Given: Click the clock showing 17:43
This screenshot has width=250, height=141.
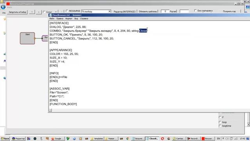Looking at the screenshot, I should pyautogui.click(x=242, y=139).
